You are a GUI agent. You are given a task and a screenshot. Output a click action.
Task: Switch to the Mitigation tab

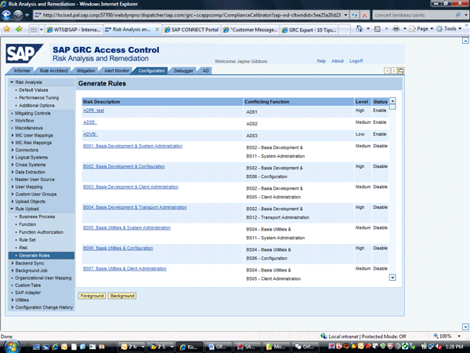point(85,71)
